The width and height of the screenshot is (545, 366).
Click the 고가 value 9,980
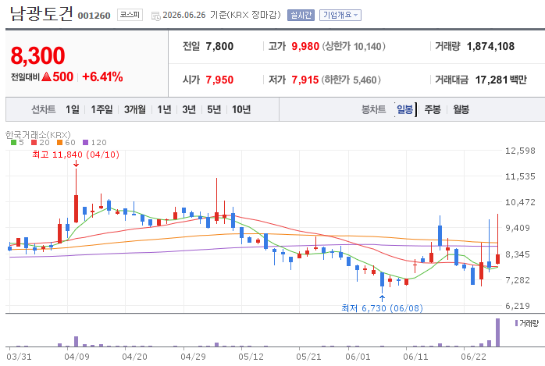(305, 46)
